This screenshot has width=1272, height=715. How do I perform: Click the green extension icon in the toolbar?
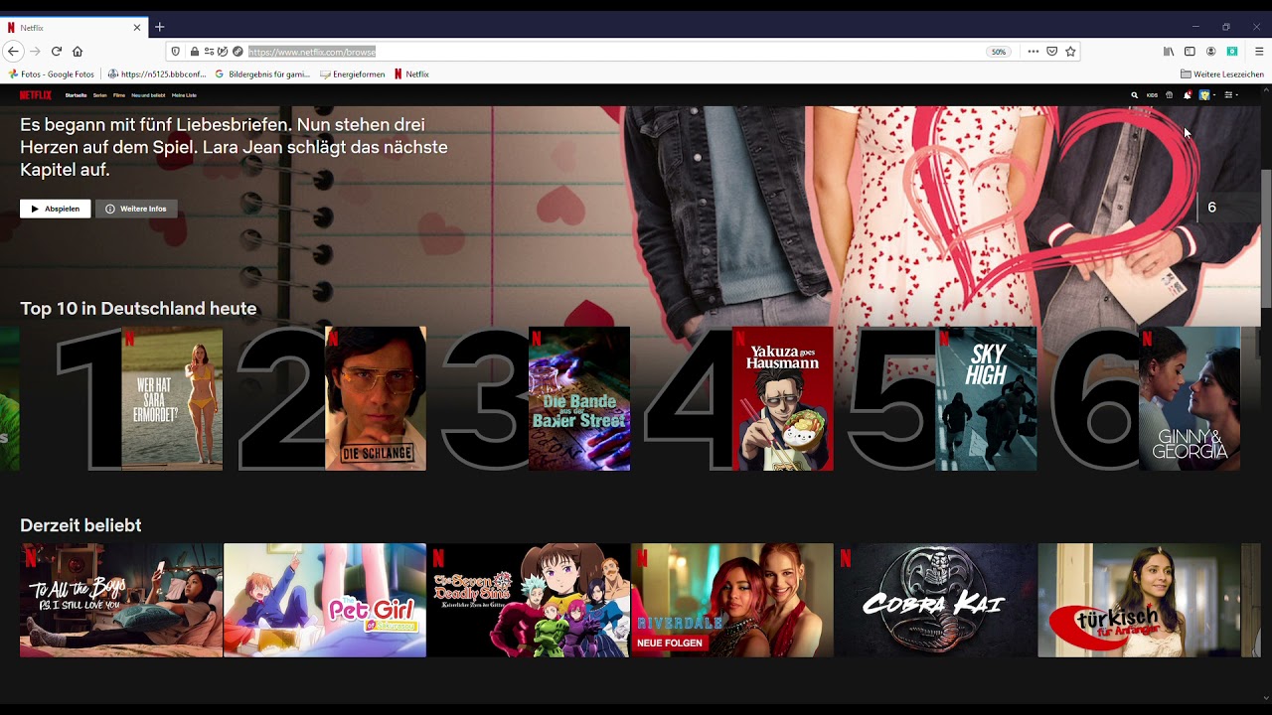coord(1232,52)
